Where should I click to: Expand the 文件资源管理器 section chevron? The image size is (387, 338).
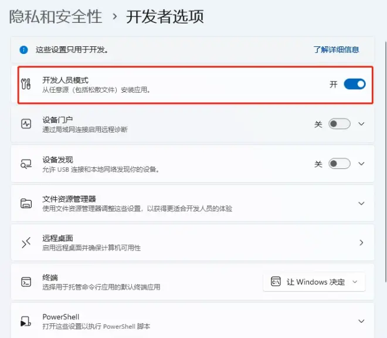coord(361,204)
